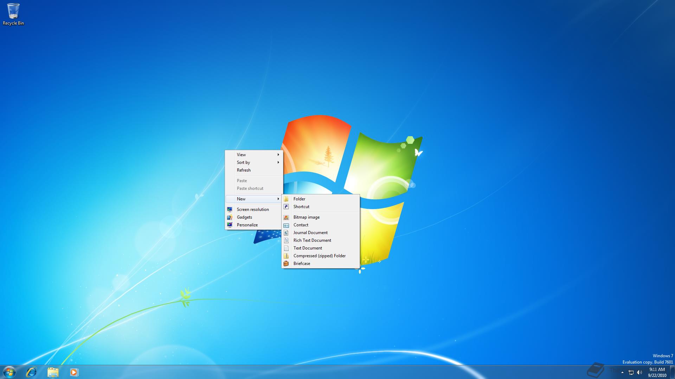The width and height of the screenshot is (675, 379).
Task: Click the arrow beside New
Action: [278, 199]
